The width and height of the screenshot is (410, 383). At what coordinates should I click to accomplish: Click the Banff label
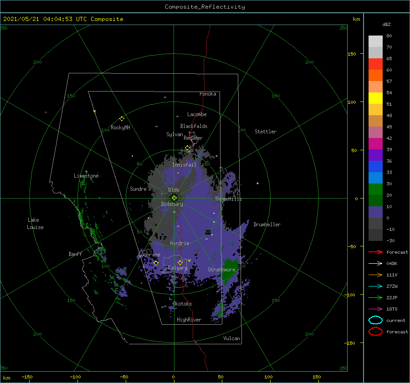tap(75, 254)
